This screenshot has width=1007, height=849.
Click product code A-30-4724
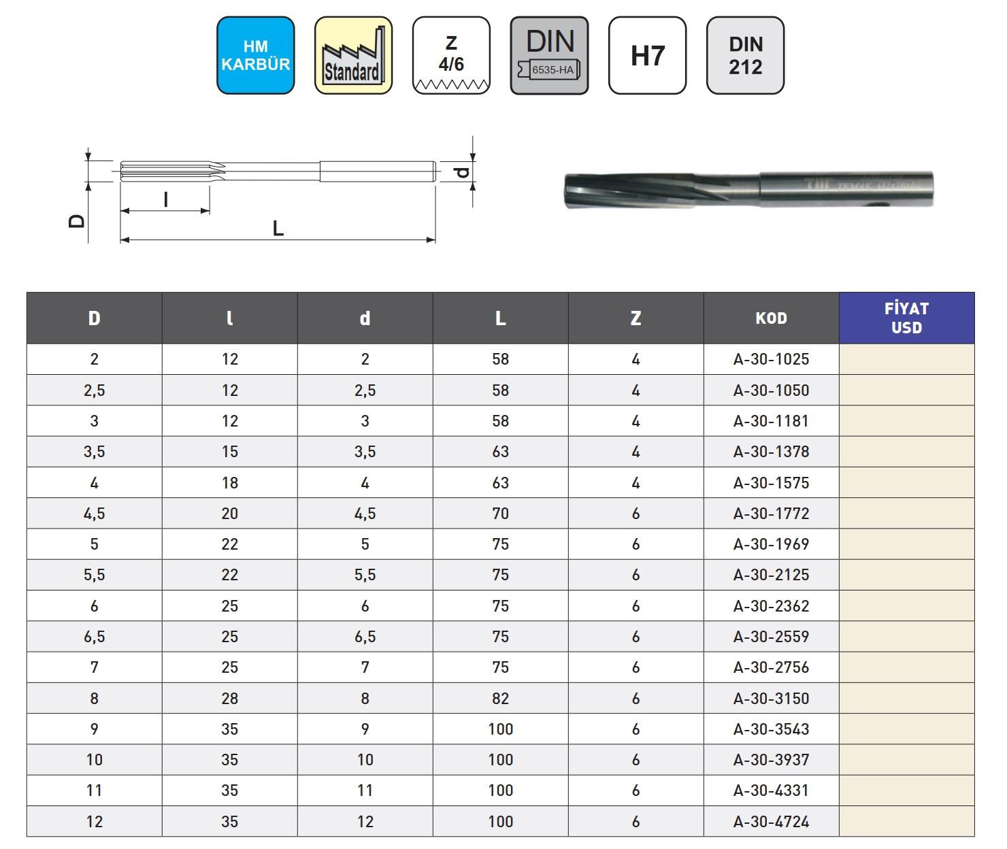coord(771,822)
